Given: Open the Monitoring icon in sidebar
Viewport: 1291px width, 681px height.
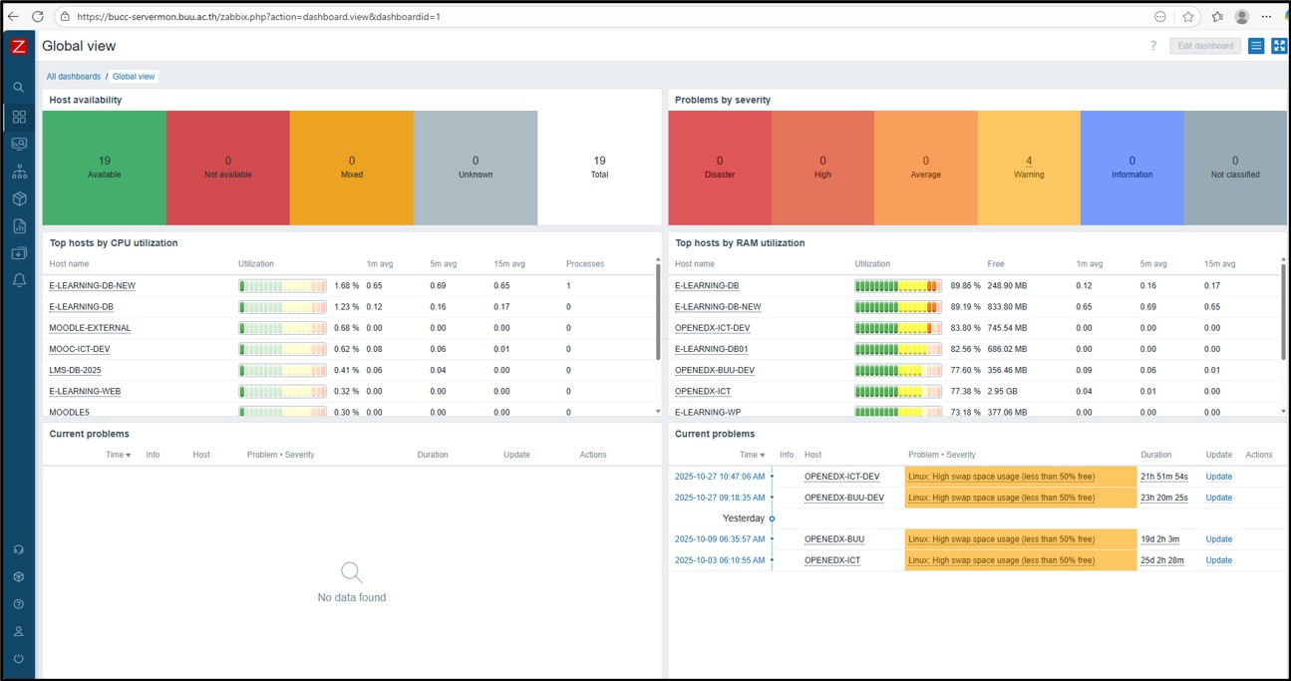Looking at the screenshot, I should pos(19,144).
